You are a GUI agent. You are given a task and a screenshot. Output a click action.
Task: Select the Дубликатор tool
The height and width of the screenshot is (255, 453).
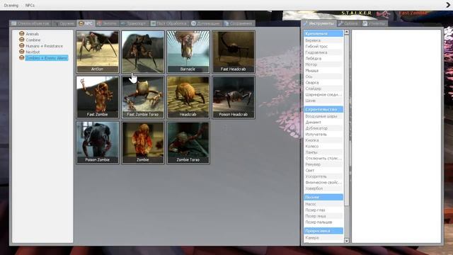[x=323, y=128]
